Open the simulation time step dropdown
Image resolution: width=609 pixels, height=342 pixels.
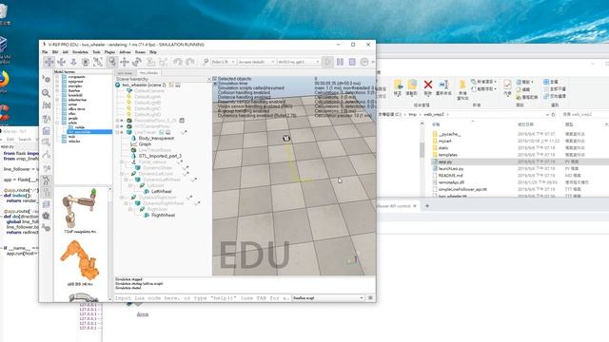pyautogui.click(x=298, y=62)
